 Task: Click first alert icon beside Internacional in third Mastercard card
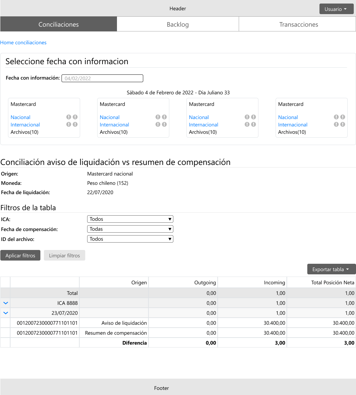(247, 125)
